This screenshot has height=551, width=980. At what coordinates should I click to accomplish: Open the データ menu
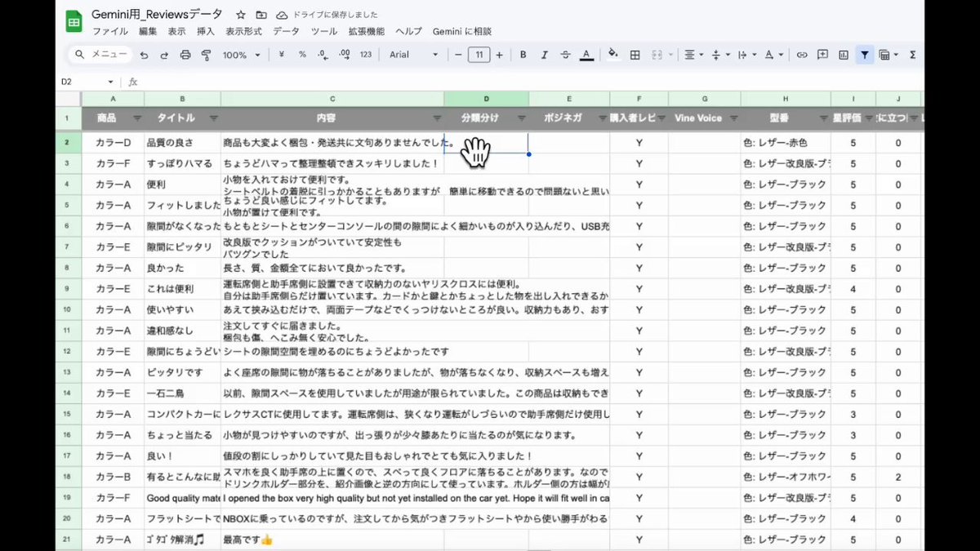tap(286, 31)
